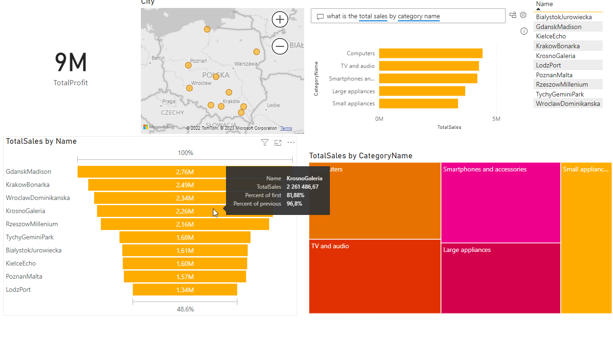Zoom out on the city map
Screen dimensions: 613x340
point(280,46)
